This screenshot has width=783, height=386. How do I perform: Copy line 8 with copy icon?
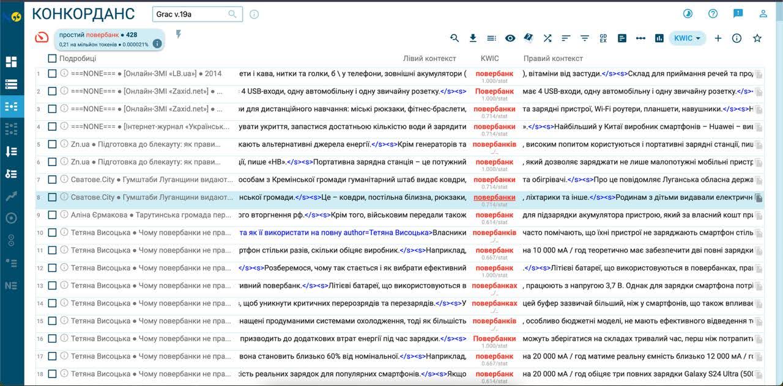pos(759,198)
